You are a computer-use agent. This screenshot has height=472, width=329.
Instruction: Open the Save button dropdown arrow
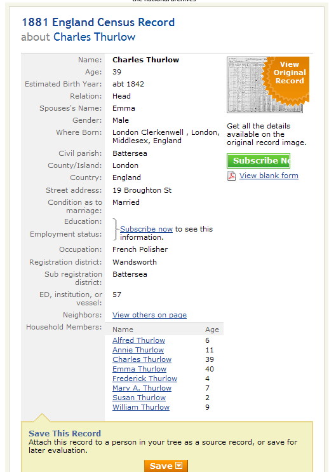click(x=179, y=466)
